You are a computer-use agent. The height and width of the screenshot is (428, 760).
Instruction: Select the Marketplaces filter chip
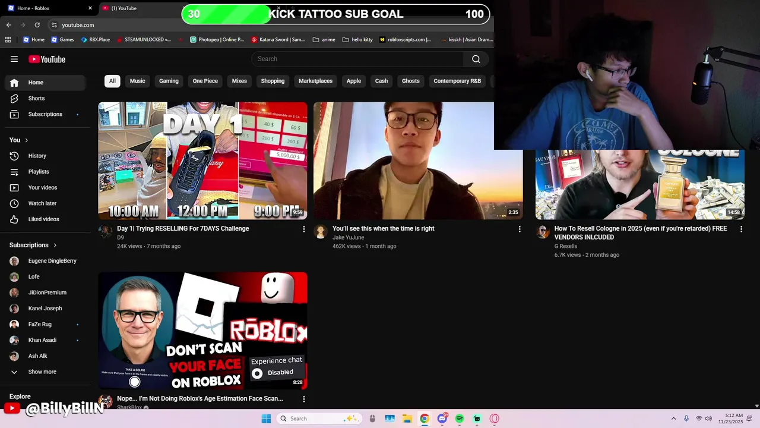point(315,81)
